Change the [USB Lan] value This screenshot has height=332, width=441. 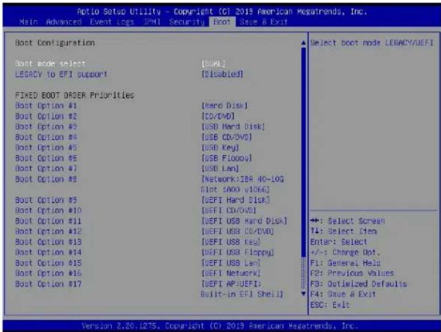220,168
